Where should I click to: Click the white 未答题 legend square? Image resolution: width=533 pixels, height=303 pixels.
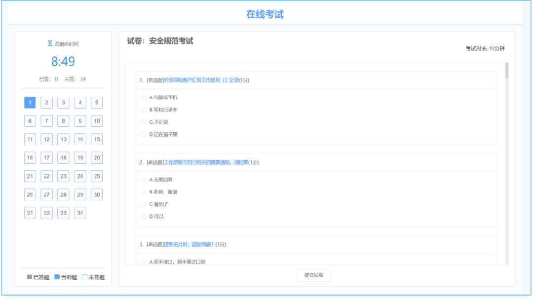(84, 277)
